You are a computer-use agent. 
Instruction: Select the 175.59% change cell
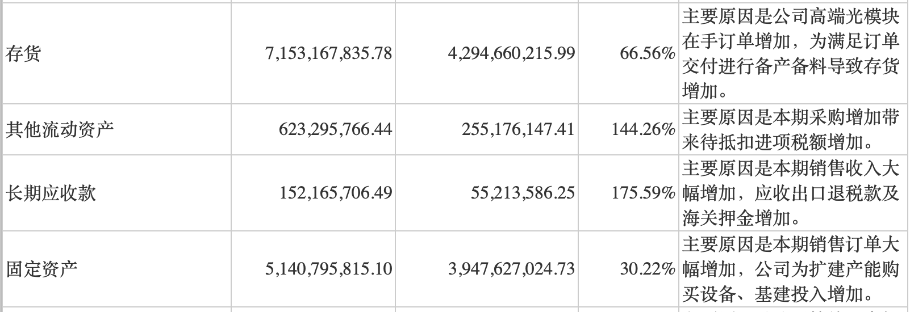[643, 193]
